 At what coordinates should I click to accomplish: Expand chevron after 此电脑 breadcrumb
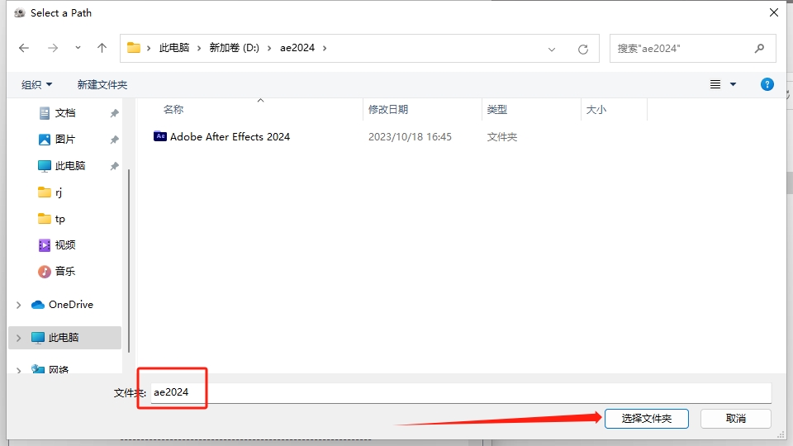pos(199,48)
